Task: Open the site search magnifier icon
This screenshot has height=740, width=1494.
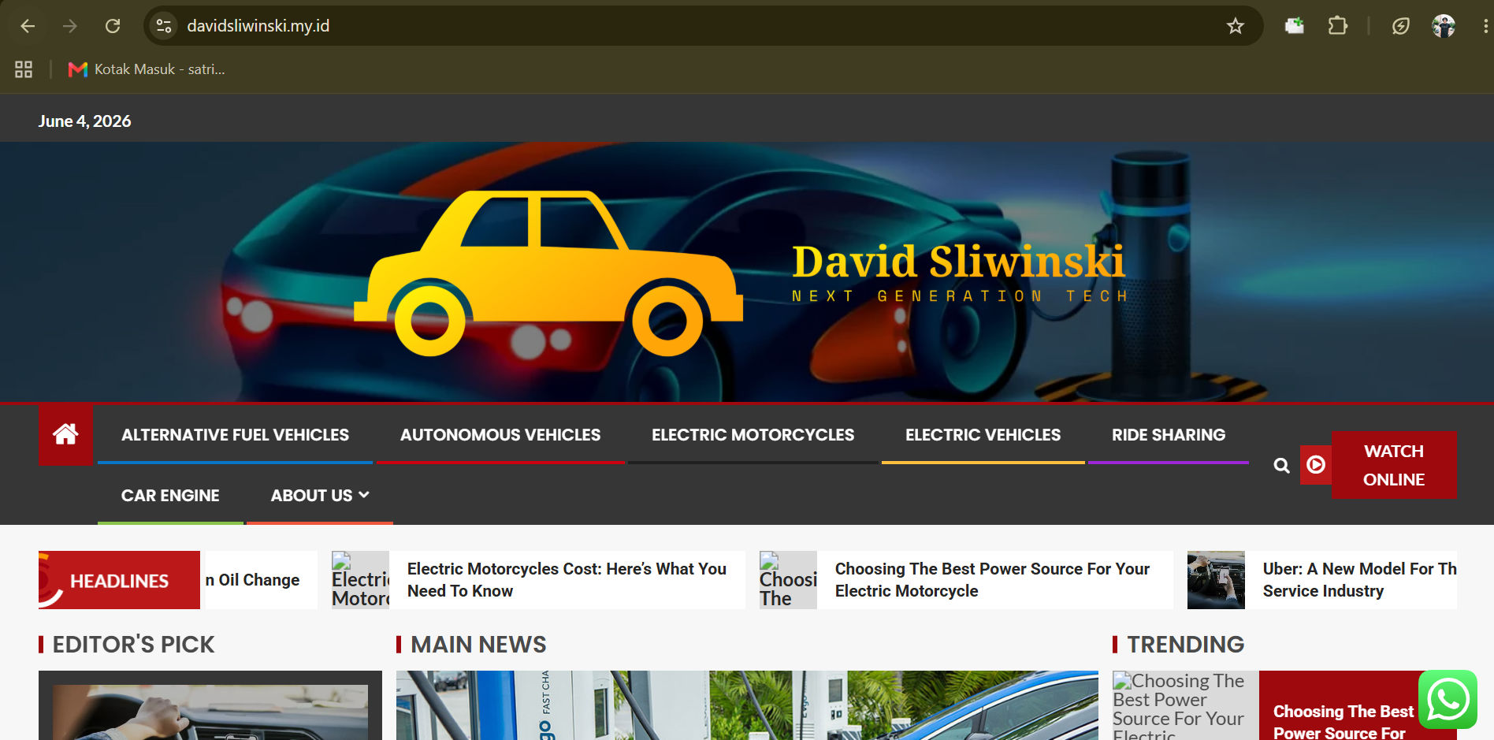Action: coord(1281,466)
